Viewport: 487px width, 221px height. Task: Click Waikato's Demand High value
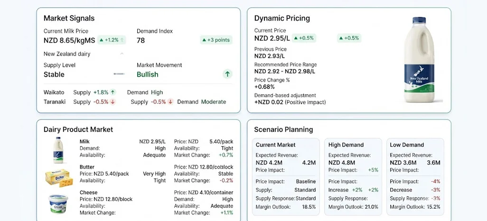[x=157, y=92]
